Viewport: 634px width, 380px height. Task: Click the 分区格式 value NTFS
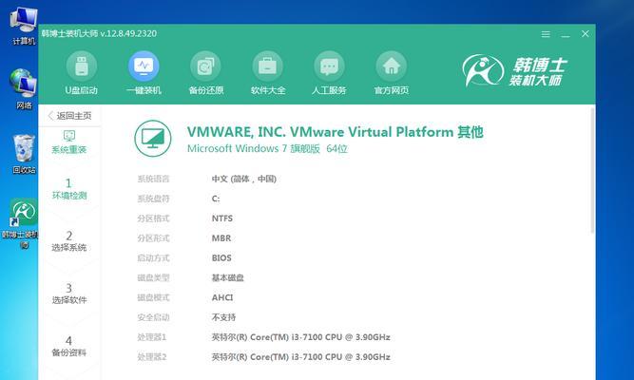point(222,218)
